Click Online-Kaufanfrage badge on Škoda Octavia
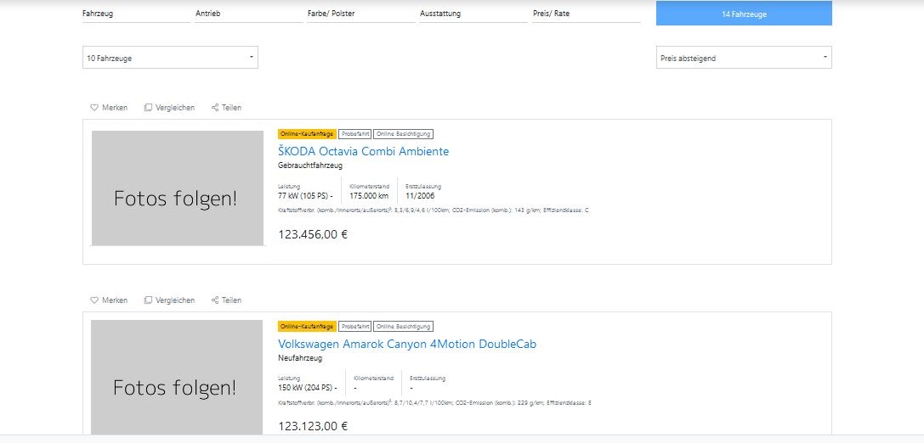 (307, 134)
